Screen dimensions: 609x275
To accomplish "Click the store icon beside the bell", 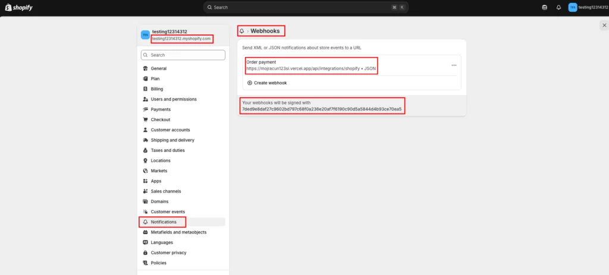I will [545, 7].
